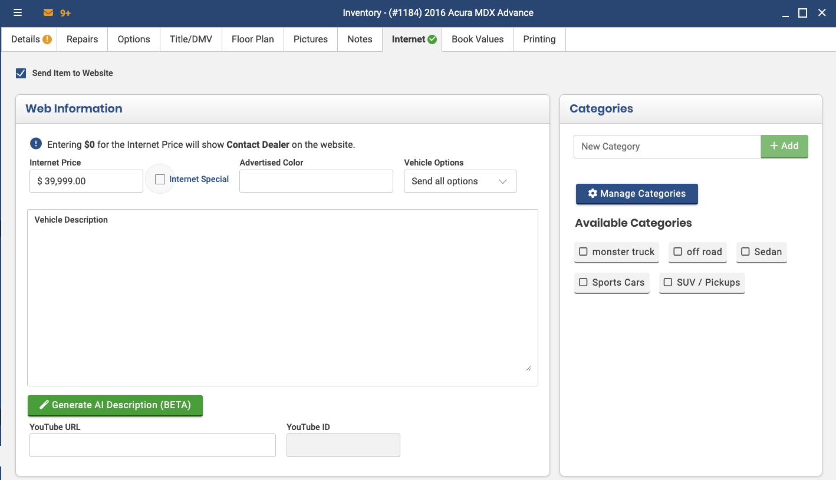Screen dimensions: 836x480
Task: Click the YouTube ID field
Action: click(x=343, y=445)
